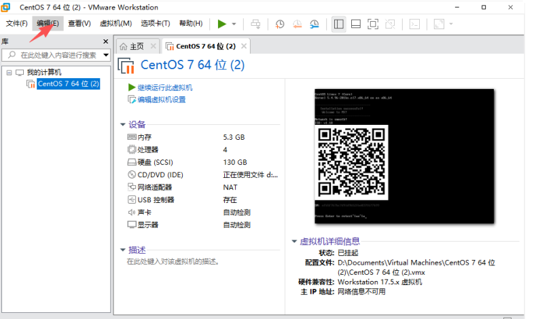Open the 帮助(H) menu
This screenshot has height=319, width=536.
click(x=191, y=24)
